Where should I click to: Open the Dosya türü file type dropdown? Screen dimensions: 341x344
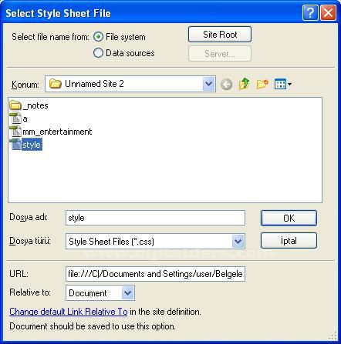(238, 241)
